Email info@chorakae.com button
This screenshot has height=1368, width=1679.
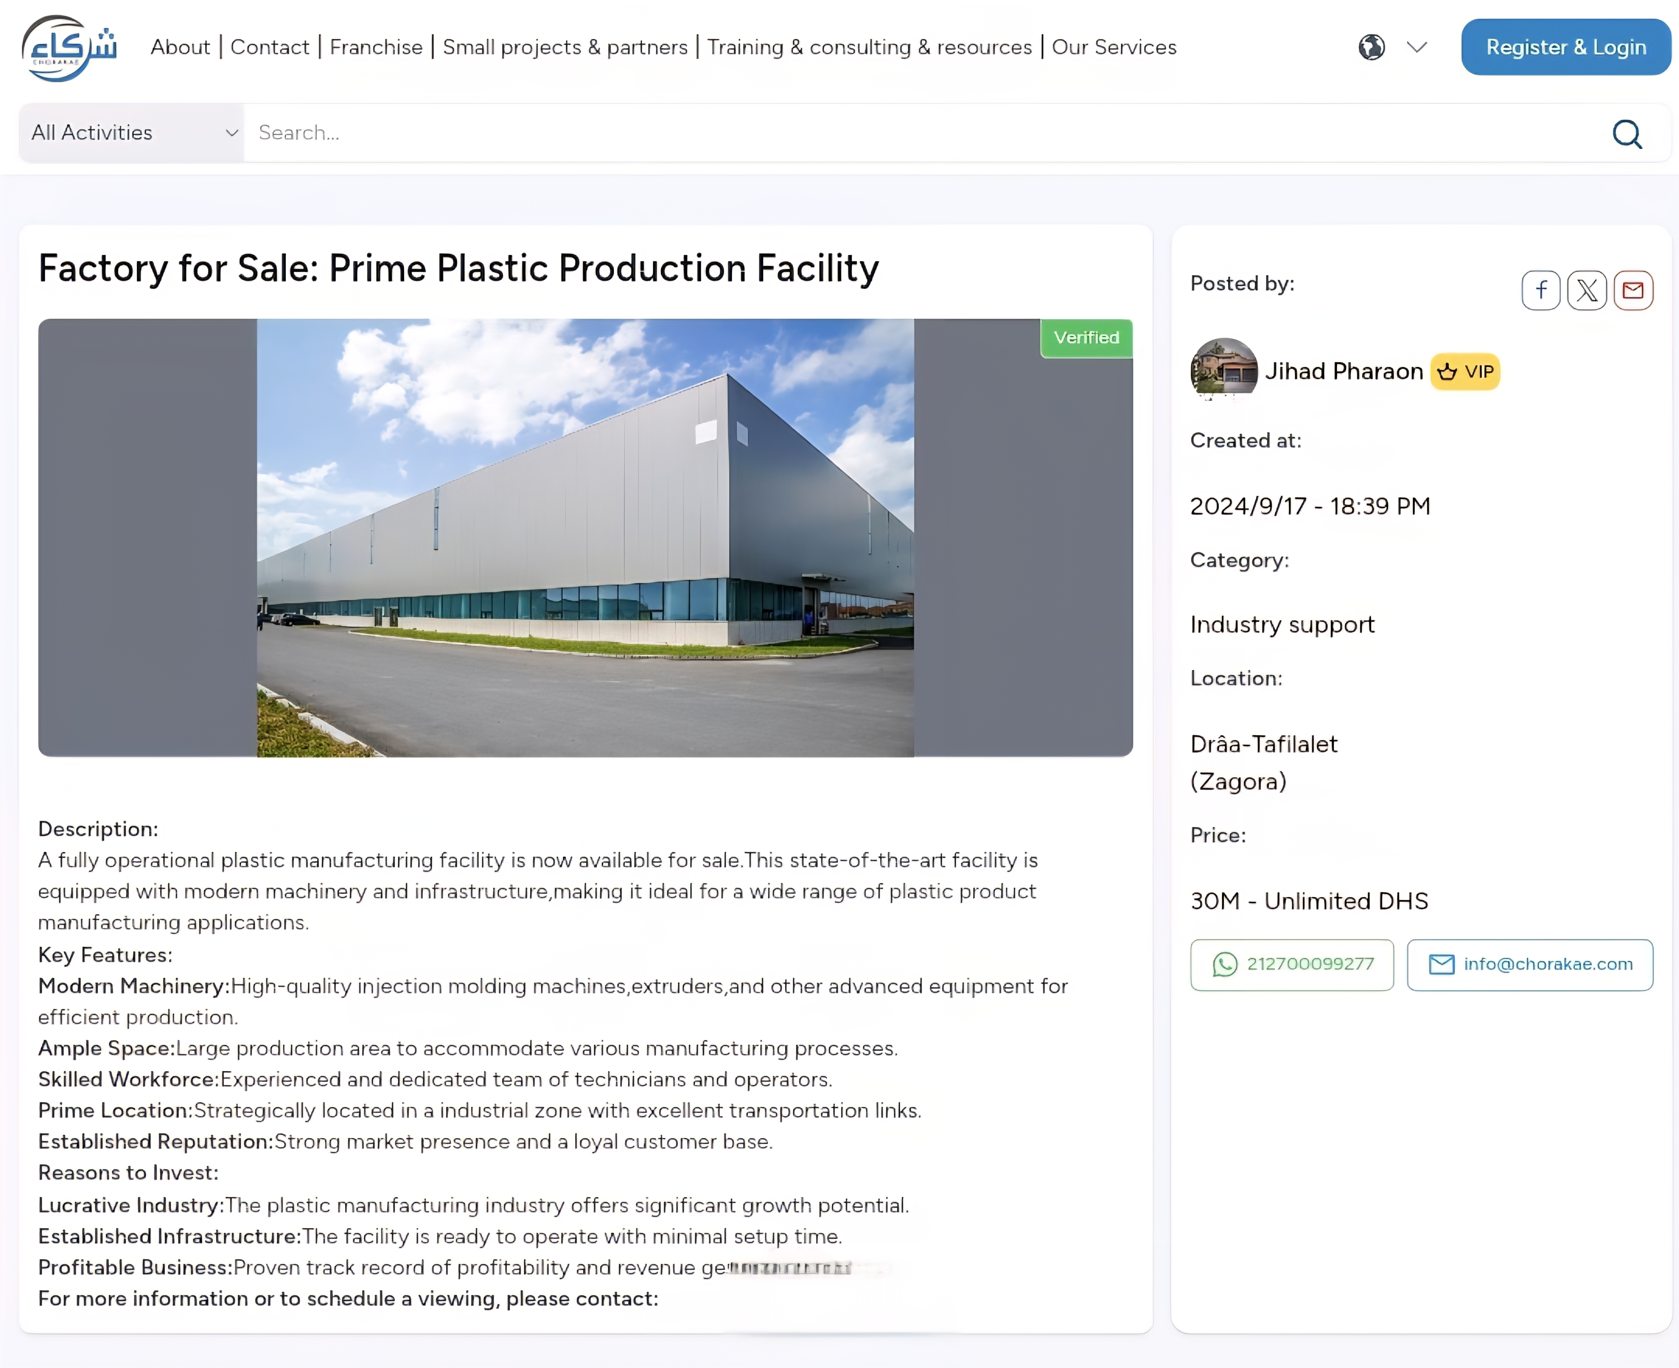tap(1529, 964)
